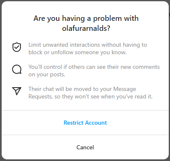Click the comment bubble icon
Screen dimensions: 170x161
tap(17, 69)
